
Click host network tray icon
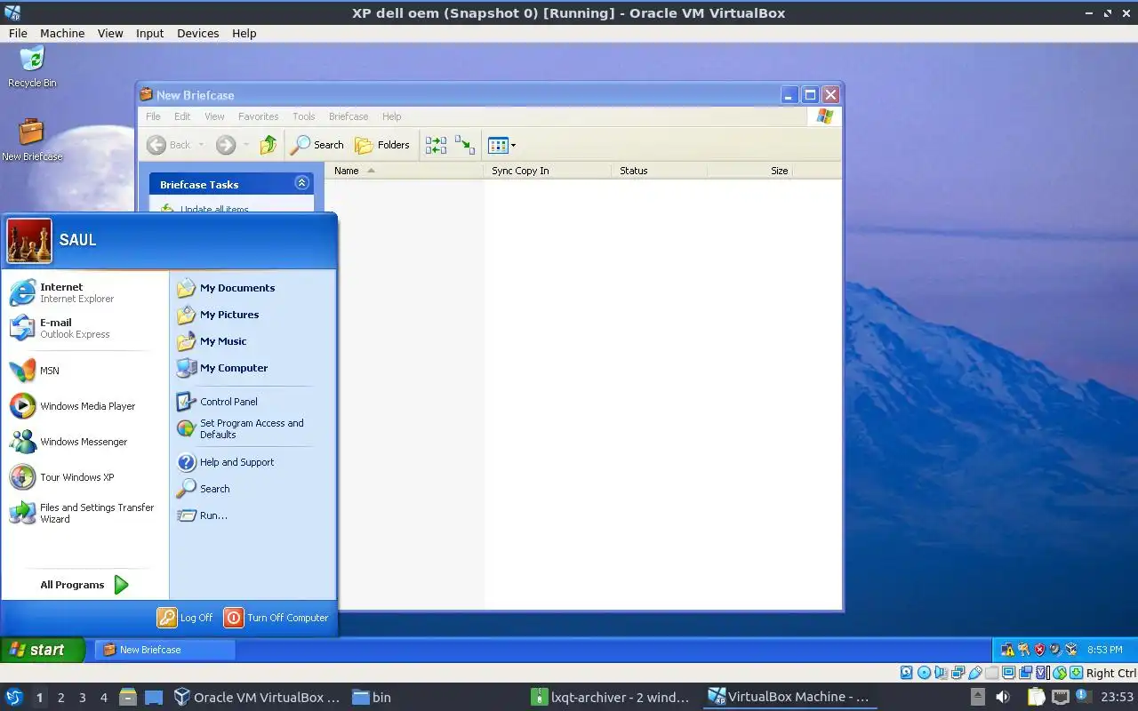click(1060, 698)
